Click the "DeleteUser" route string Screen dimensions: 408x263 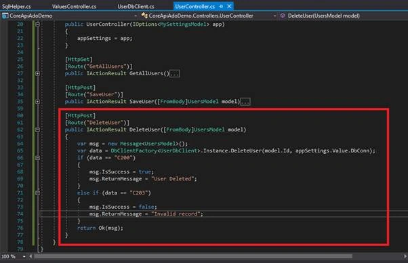pos(106,123)
